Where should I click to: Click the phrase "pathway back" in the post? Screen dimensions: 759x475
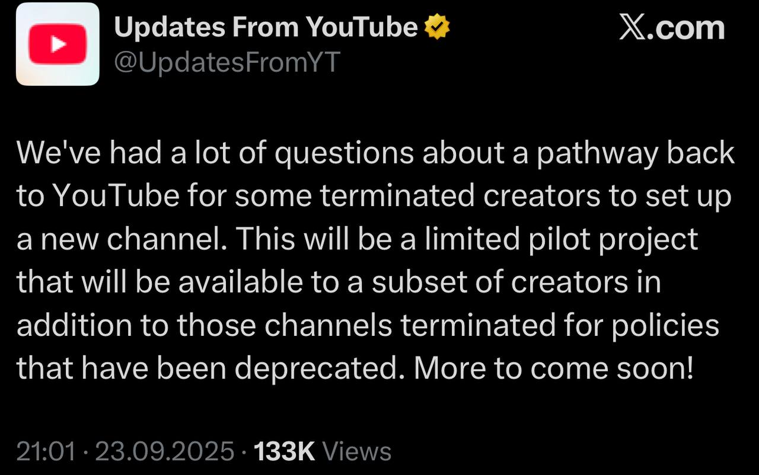tap(633, 153)
